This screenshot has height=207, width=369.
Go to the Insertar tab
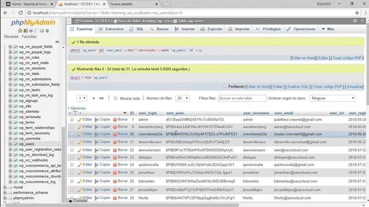pyautogui.click(x=184, y=29)
